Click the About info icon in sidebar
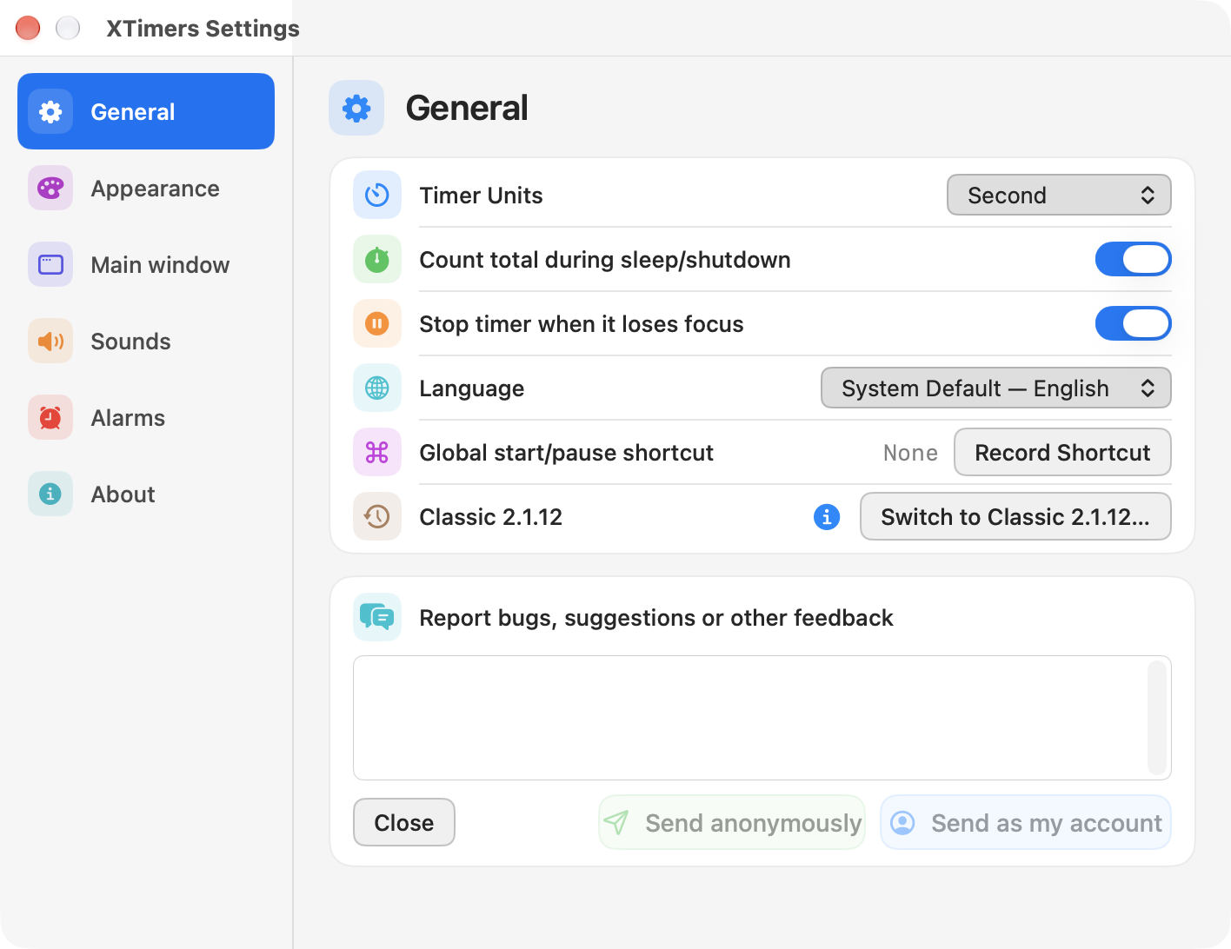The width and height of the screenshot is (1231, 949). pos(50,494)
